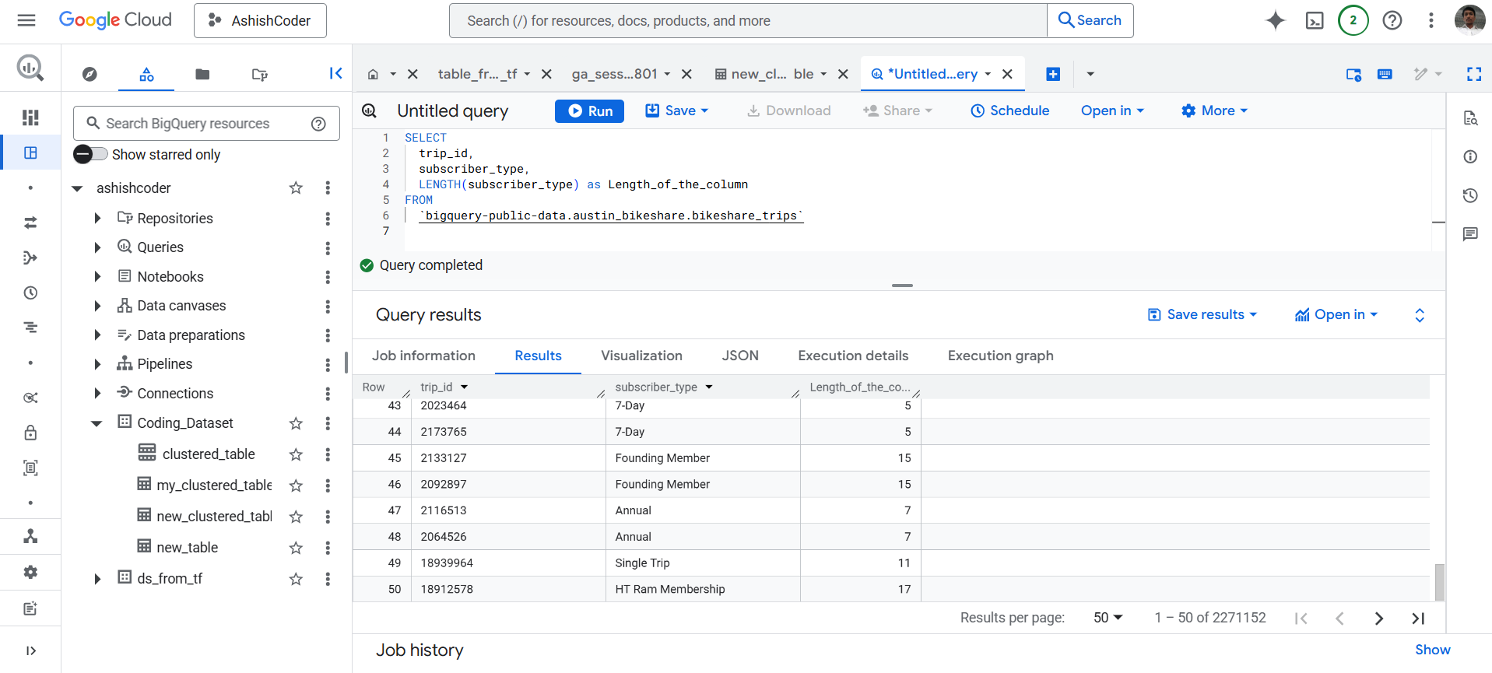This screenshot has height=673, width=1492.
Task: Switch to JSON tab
Action: [x=740, y=356]
